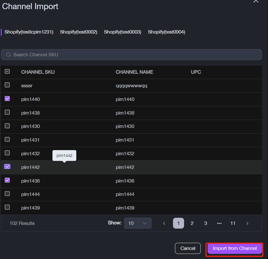Toggle the select-all header checkbox
Screen dimensions: 268x259
[x=7, y=72]
